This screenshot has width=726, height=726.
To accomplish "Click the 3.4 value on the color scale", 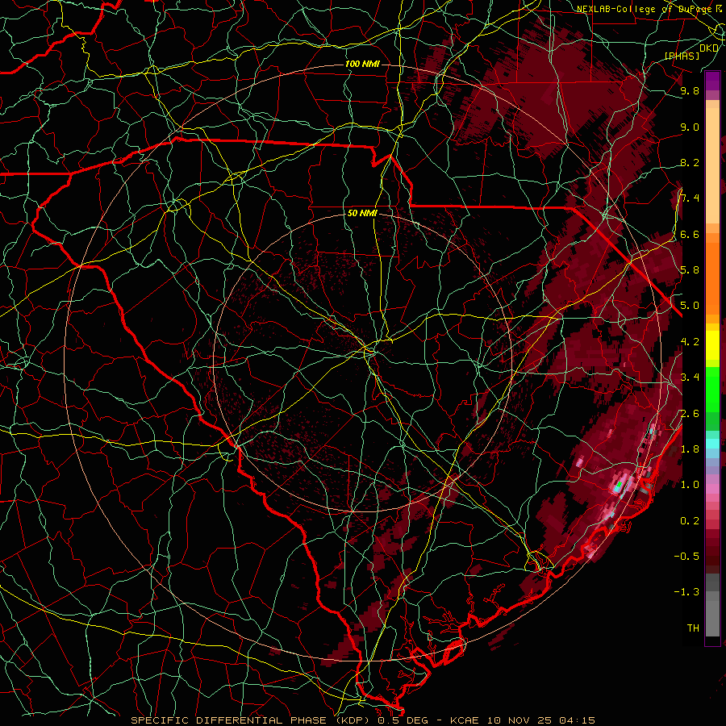I will point(690,378).
